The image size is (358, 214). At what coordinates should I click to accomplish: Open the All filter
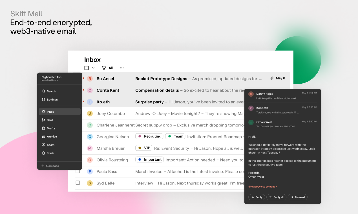[108, 68]
